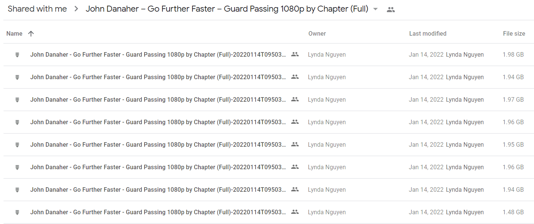Select the file name in the 1.48 GB row
Viewport: 534px width, 224px height.
(158, 212)
